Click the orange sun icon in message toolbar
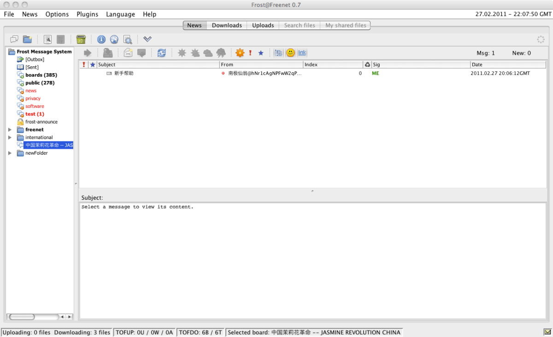The width and height of the screenshot is (553, 337). [x=240, y=53]
